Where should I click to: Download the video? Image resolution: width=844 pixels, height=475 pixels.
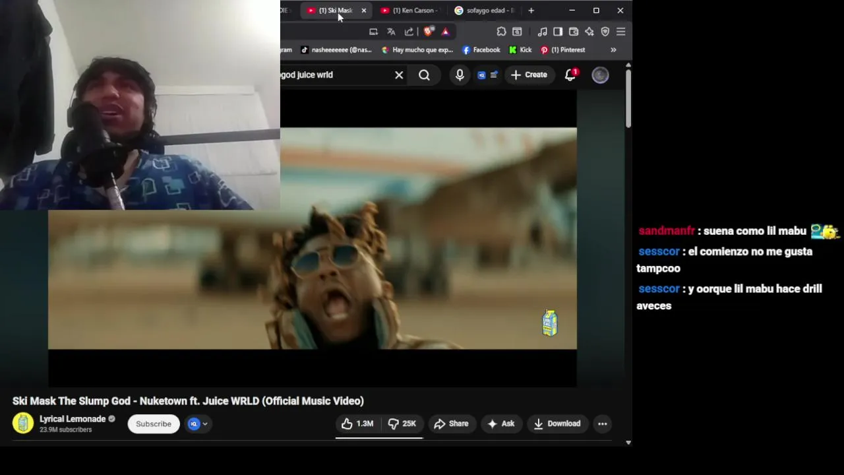(x=557, y=424)
